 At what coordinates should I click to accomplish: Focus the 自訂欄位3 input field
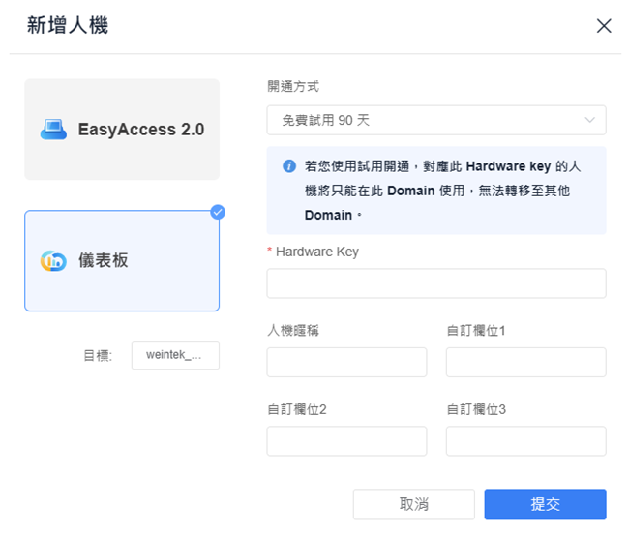click(x=525, y=441)
